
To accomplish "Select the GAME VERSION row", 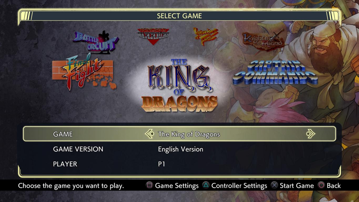I will pos(179,149).
